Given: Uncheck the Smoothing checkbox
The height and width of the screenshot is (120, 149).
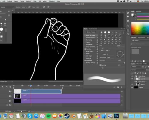Looking at the screenshot, I should [85, 61].
